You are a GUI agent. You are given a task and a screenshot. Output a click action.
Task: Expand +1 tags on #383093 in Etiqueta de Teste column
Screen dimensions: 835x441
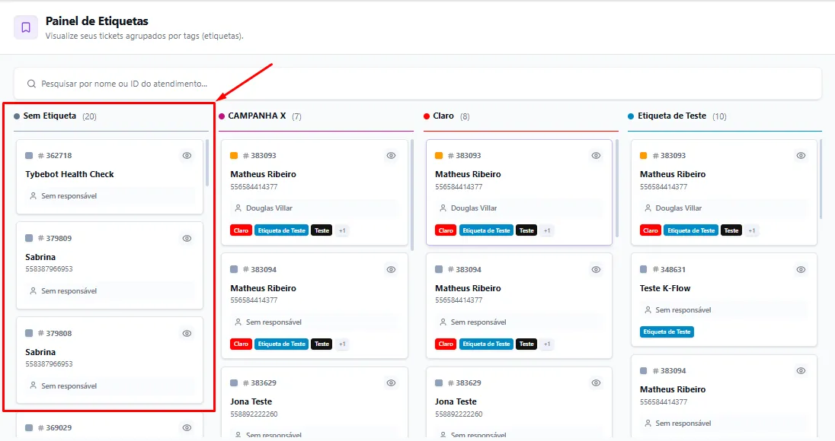(751, 230)
